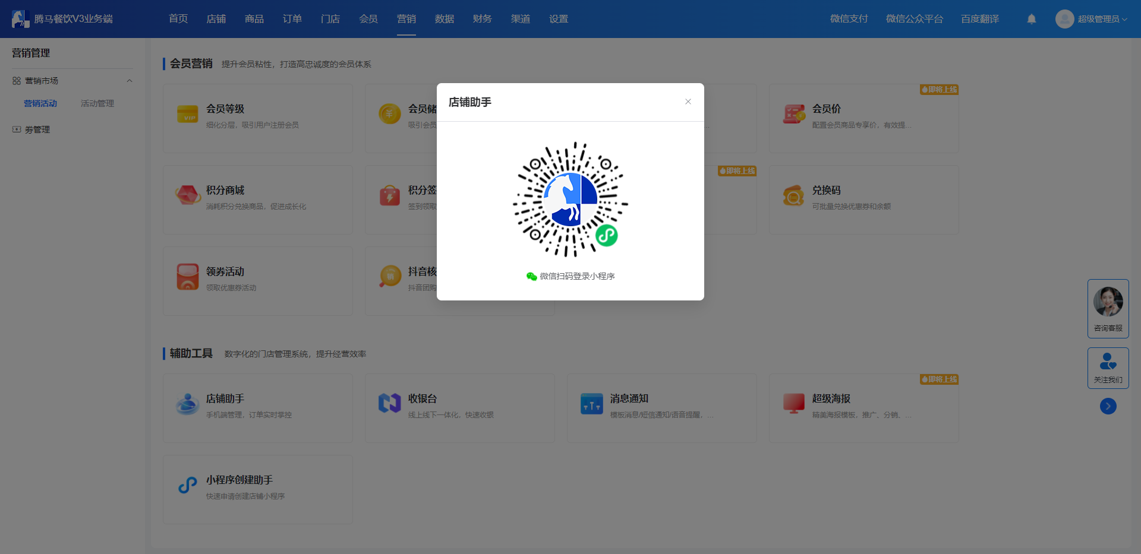The height and width of the screenshot is (554, 1141).
Task: Click the 会员储 gold coin icon
Action: coord(390,113)
